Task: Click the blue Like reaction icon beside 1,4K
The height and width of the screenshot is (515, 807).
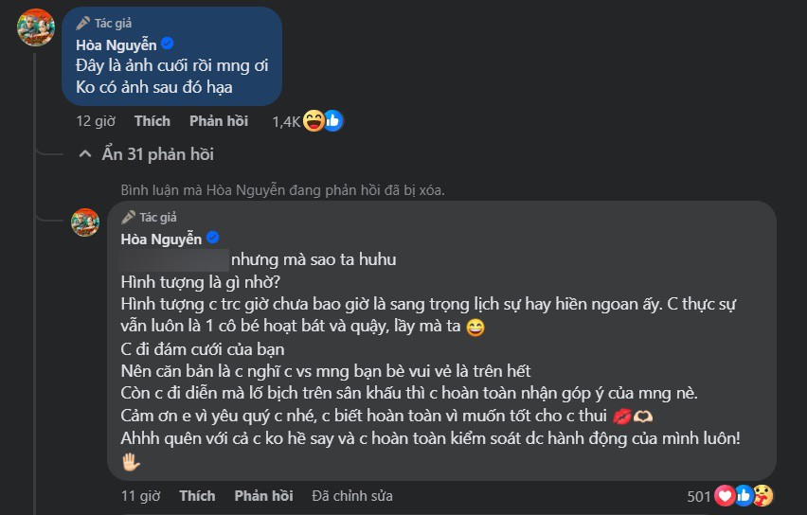Action: point(332,121)
